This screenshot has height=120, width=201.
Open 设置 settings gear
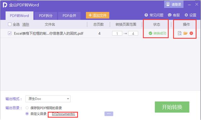pos(190,15)
